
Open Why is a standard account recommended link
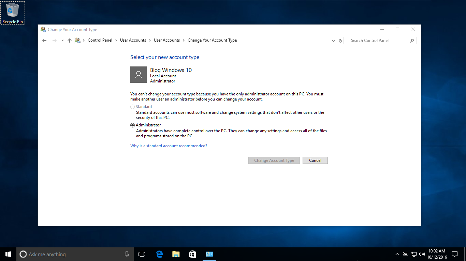(x=169, y=146)
